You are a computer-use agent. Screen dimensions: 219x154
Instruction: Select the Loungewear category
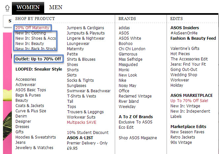[78, 44]
